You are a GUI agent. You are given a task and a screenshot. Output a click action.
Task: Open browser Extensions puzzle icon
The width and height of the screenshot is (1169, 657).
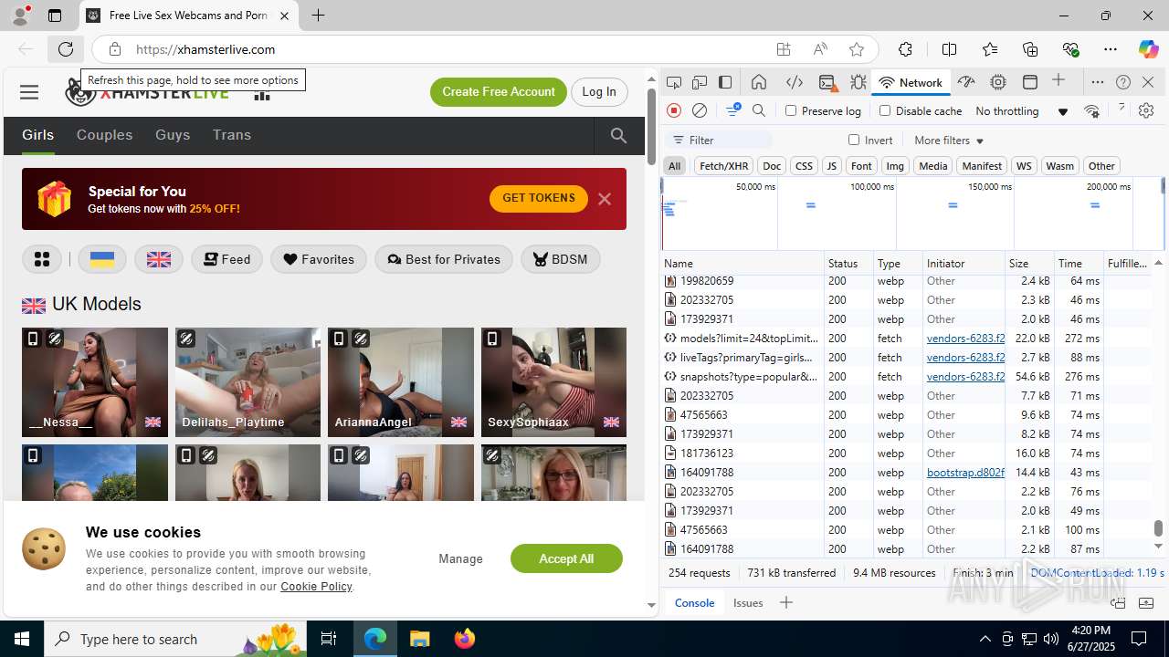pos(905,49)
